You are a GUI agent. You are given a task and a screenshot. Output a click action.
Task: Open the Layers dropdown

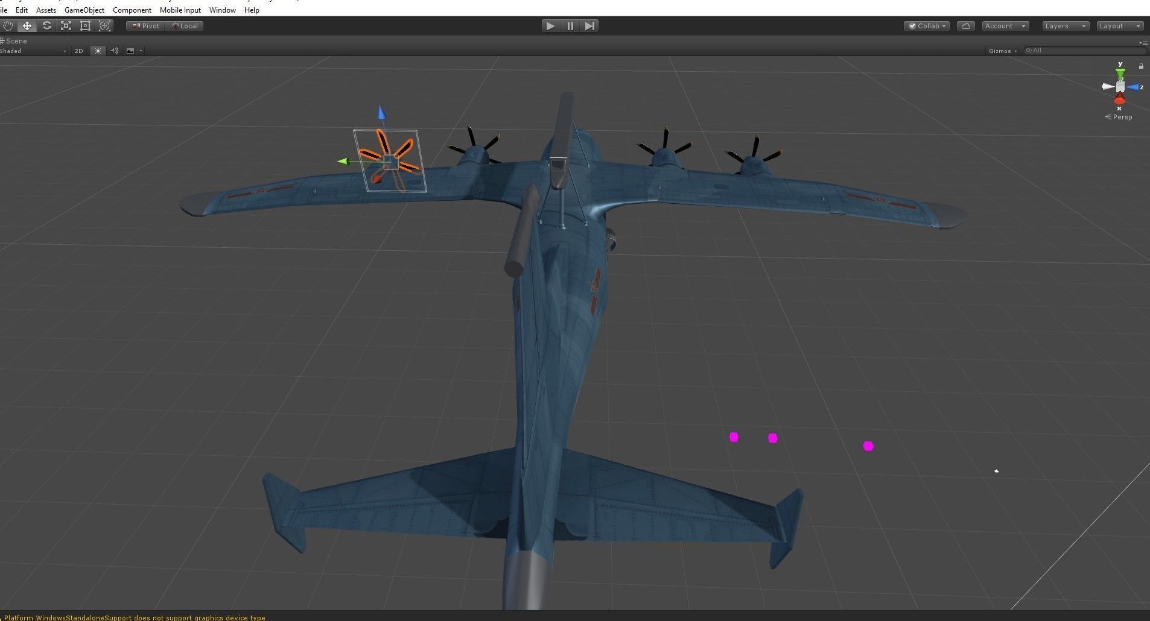pyautogui.click(x=1066, y=26)
